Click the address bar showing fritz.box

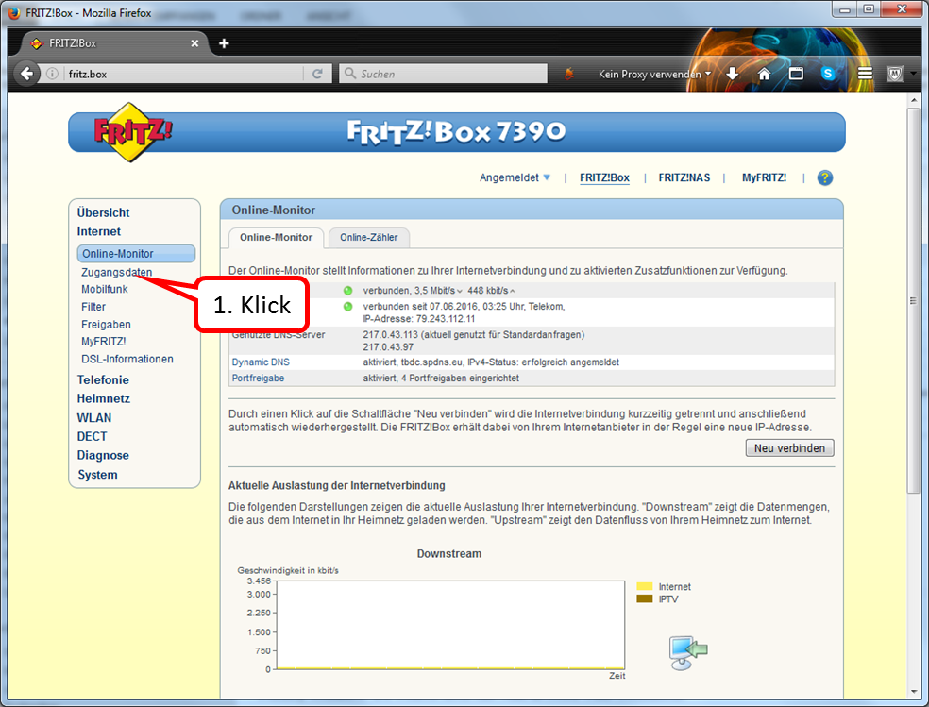tap(184, 74)
